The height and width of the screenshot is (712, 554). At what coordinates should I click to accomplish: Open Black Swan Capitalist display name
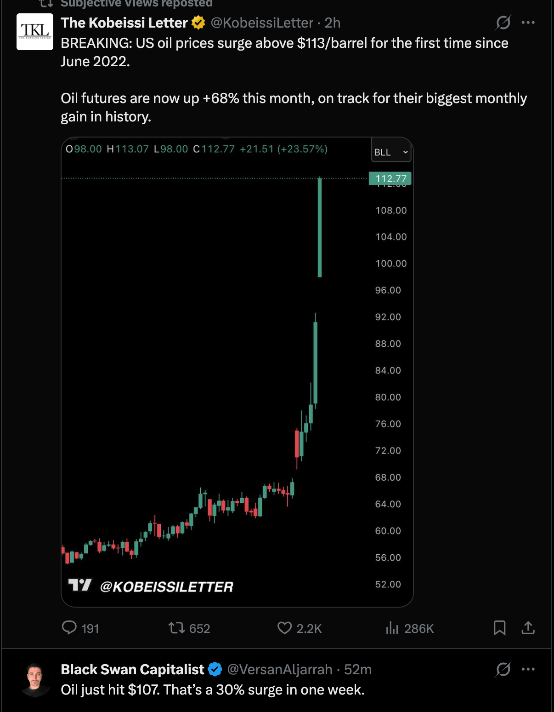(x=132, y=669)
